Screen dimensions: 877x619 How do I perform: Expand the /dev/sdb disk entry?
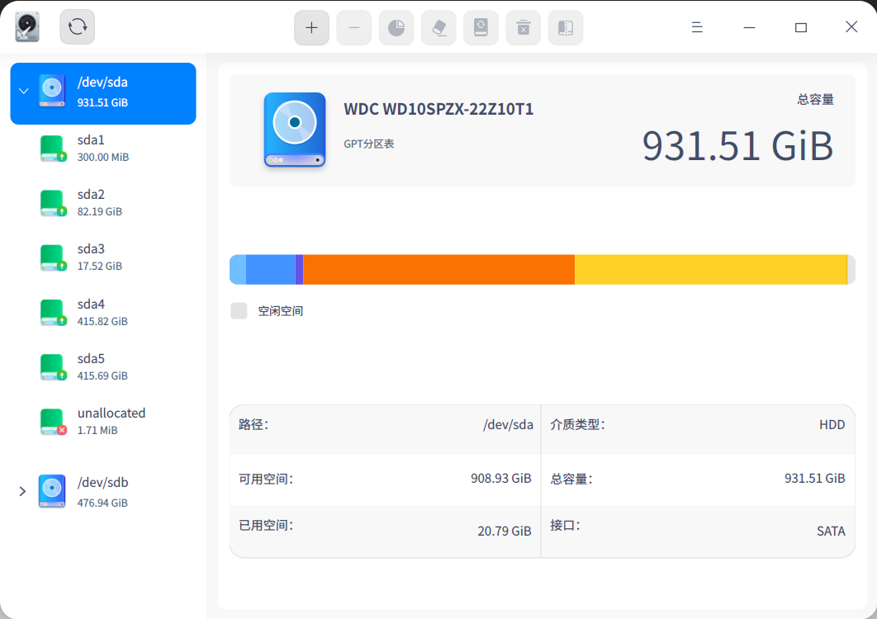coord(22,491)
